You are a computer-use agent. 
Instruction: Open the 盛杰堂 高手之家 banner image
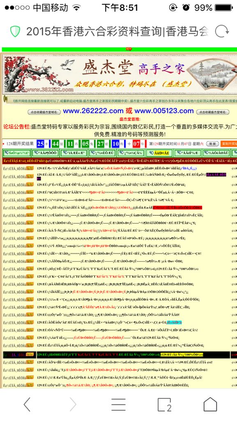[120, 74]
